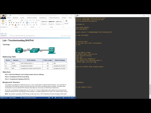The image size is (151, 113).
Task: Align text right using the ribbon icon
Action: pyautogui.click(x=31, y=23)
